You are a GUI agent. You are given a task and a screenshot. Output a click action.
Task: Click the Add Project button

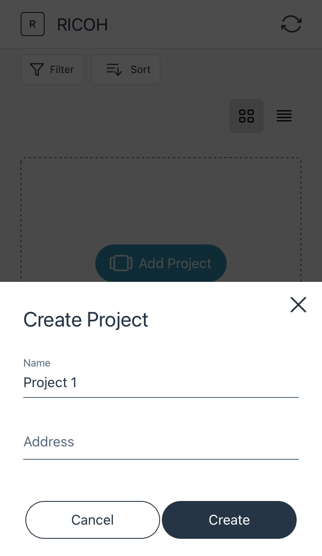pyautogui.click(x=161, y=263)
